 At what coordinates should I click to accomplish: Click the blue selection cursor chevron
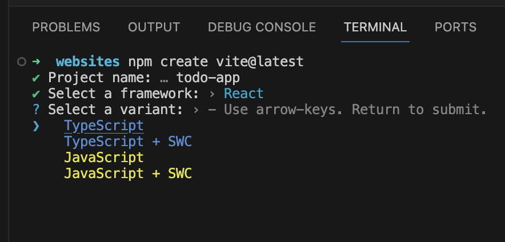pyautogui.click(x=36, y=126)
